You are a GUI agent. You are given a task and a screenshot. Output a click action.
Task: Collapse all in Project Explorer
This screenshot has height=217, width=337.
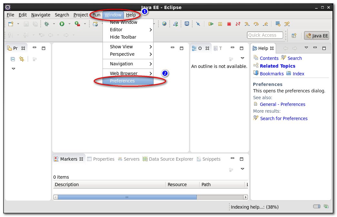[x=13, y=59]
